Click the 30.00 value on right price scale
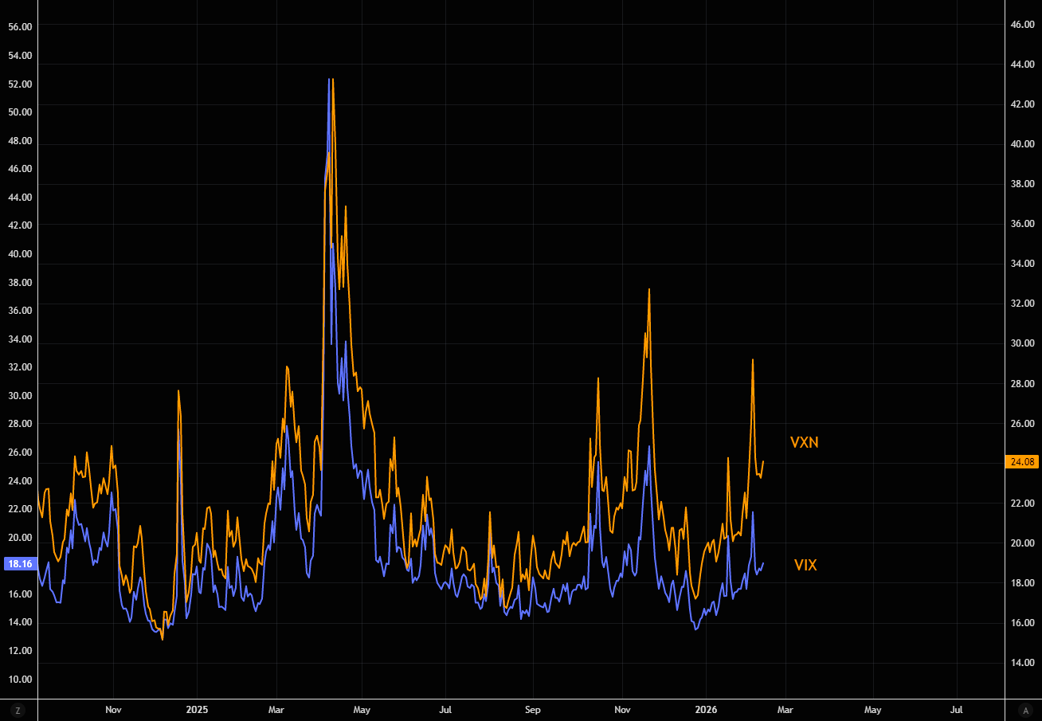Viewport: 1042px width, 721px height. [x=1022, y=343]
